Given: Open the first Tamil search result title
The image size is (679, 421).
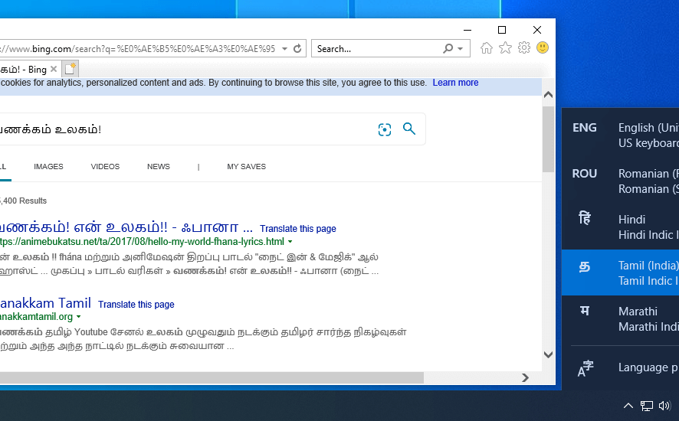Looking at the screenshot, I should pyautogui.click(x=126, y=227).
